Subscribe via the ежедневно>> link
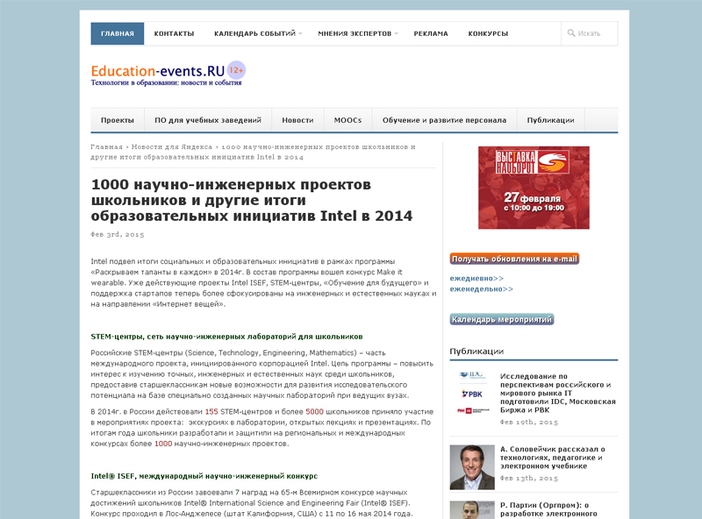The height and width of the screenshot is (519, 702). tap(476, 278)
